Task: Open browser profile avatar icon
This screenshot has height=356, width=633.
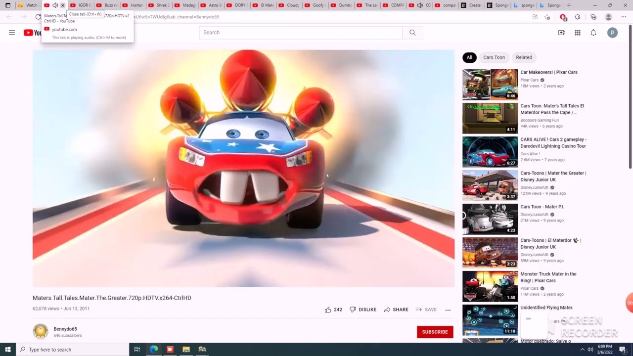Action: (609, 17)
